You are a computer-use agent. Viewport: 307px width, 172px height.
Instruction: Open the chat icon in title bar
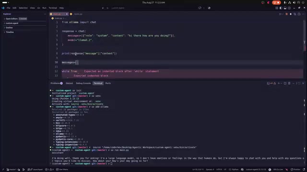tap(200, 8)
